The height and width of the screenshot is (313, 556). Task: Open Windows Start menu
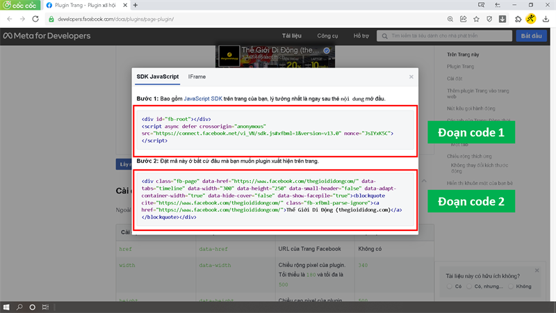pyautogui.click(x=6, y=307)
